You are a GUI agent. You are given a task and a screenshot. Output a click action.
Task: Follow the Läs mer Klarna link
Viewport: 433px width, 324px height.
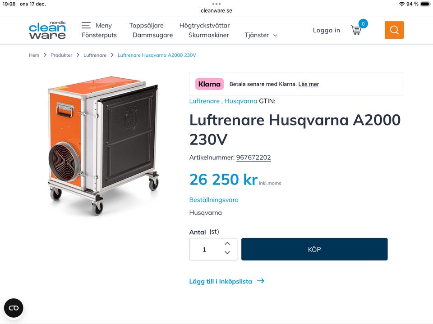coord(309,84)
